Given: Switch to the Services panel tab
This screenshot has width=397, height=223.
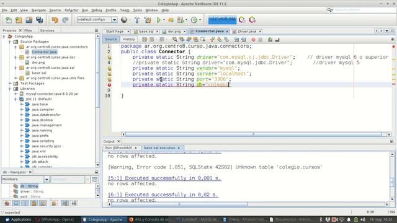Looking at the screenshot, I should click(47, 30).
